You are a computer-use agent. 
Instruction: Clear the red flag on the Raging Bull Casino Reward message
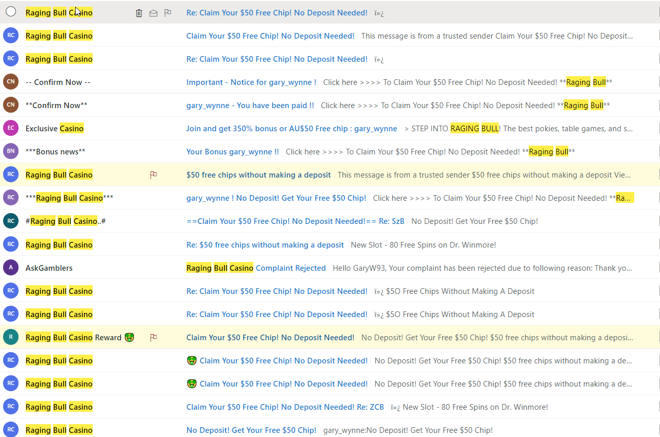click(153, 338)
